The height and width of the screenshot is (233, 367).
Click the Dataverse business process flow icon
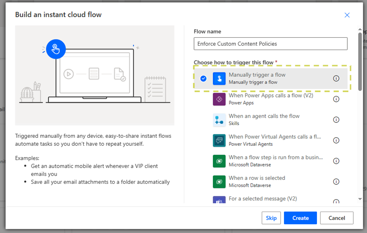[219, 161]
